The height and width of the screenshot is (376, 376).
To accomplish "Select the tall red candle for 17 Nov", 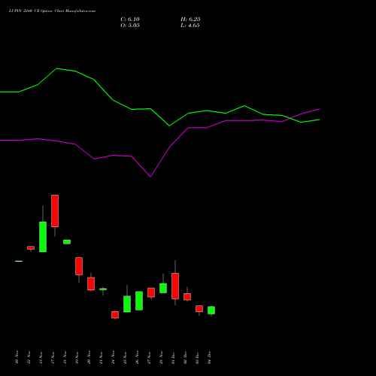I will 55,211.
